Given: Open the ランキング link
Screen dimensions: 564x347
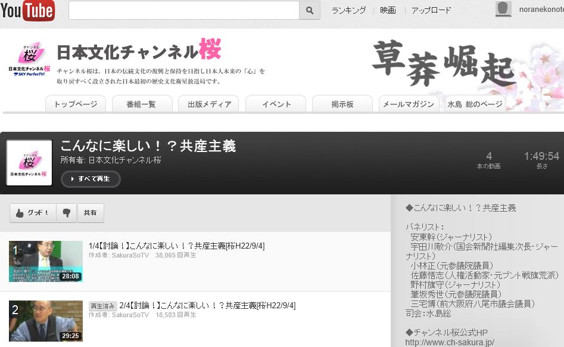Looking at the screenshot, I should (348, 11).
